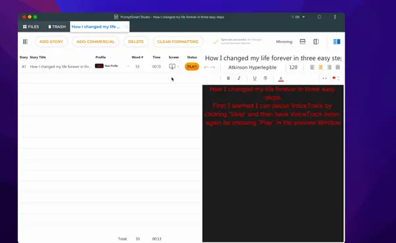Apply strikethrough formatting
The width and height of the screenshot is (396, 243).
(265, 79)
